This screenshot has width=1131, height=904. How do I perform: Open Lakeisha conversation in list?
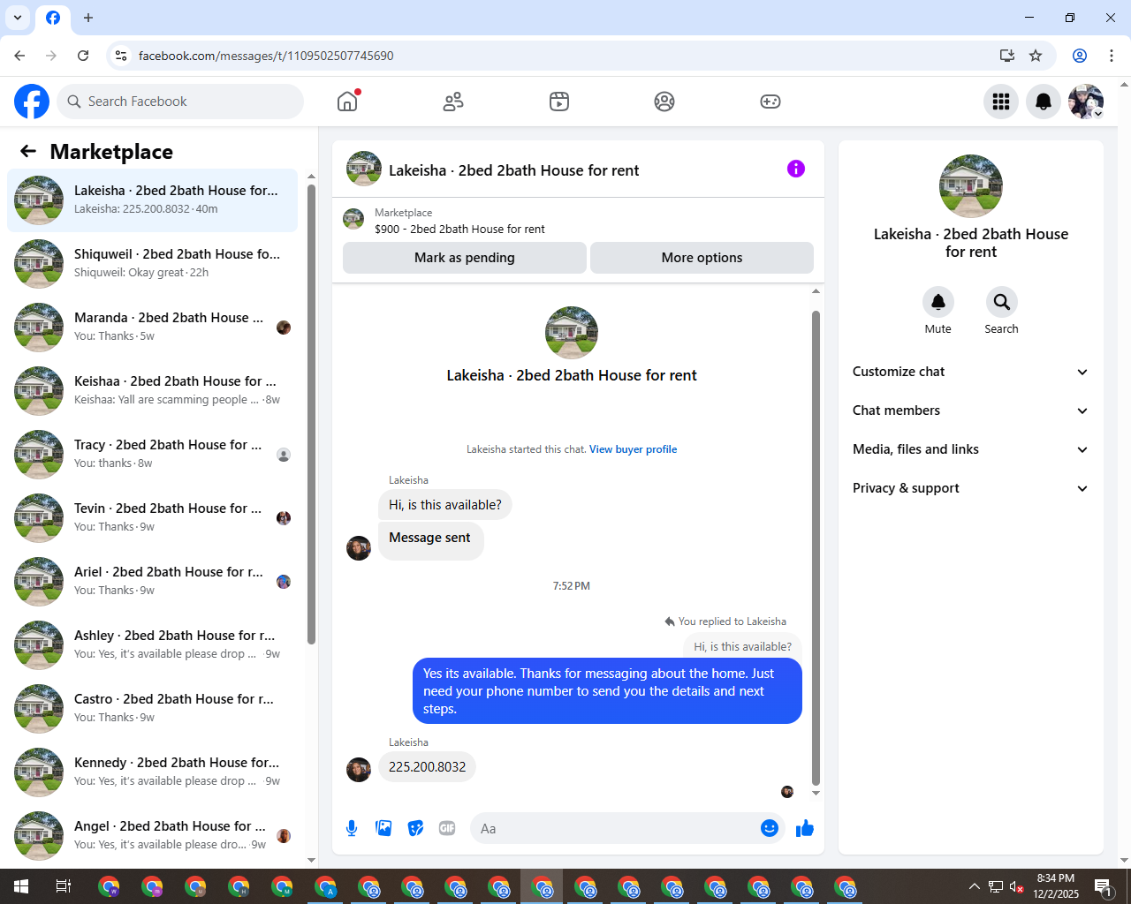152,200
